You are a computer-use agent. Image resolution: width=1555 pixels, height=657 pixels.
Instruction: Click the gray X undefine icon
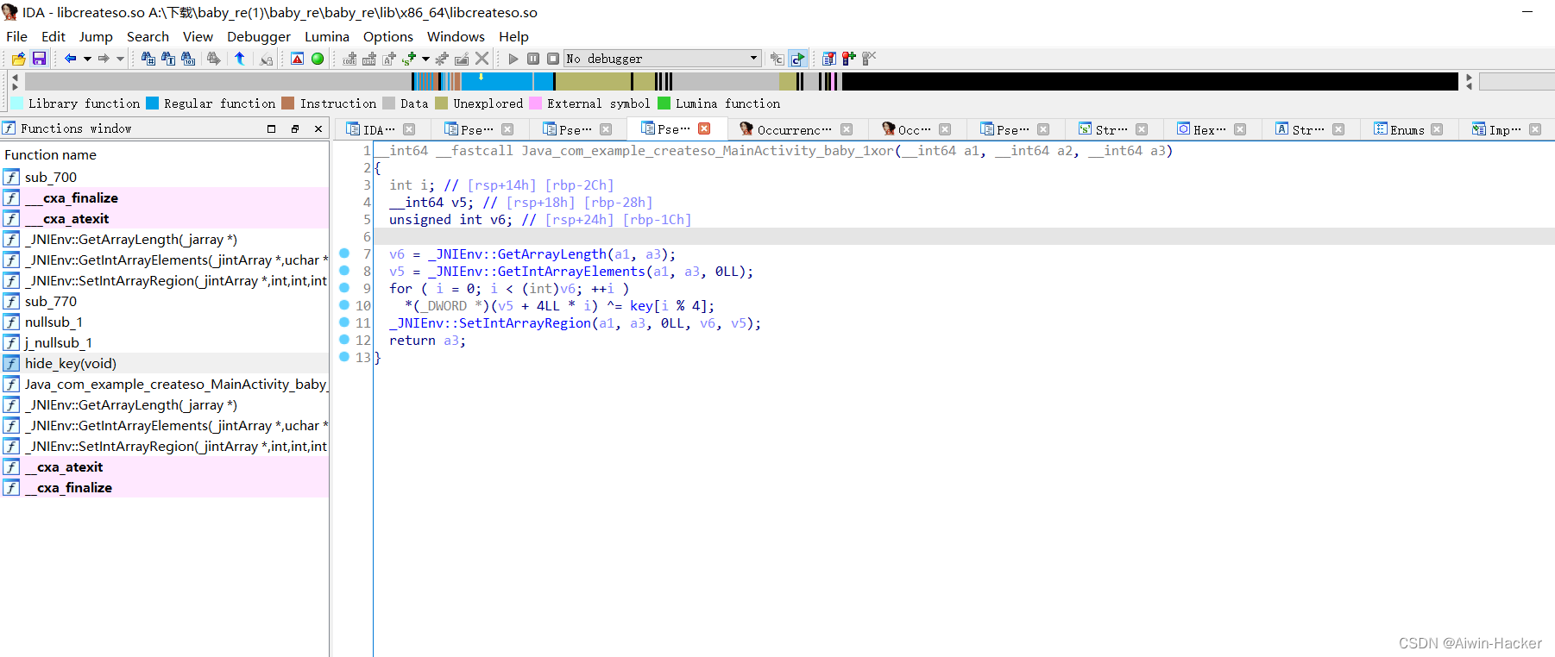click(482, 59)
